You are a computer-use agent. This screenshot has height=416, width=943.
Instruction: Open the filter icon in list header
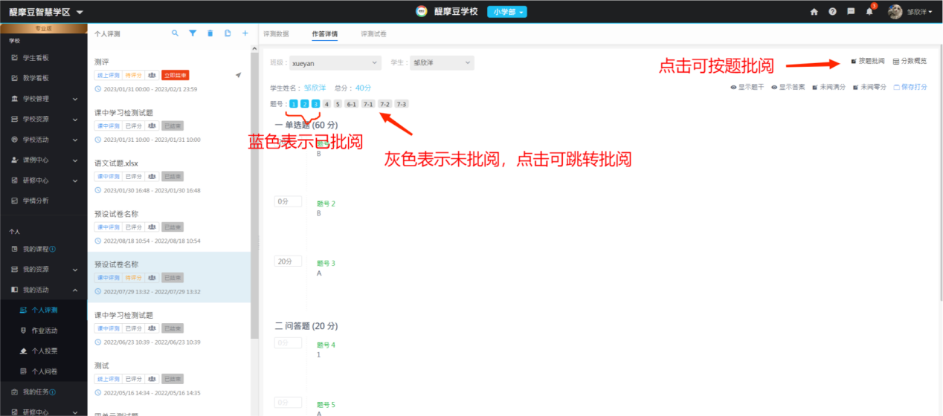click(x=193, y=33)
